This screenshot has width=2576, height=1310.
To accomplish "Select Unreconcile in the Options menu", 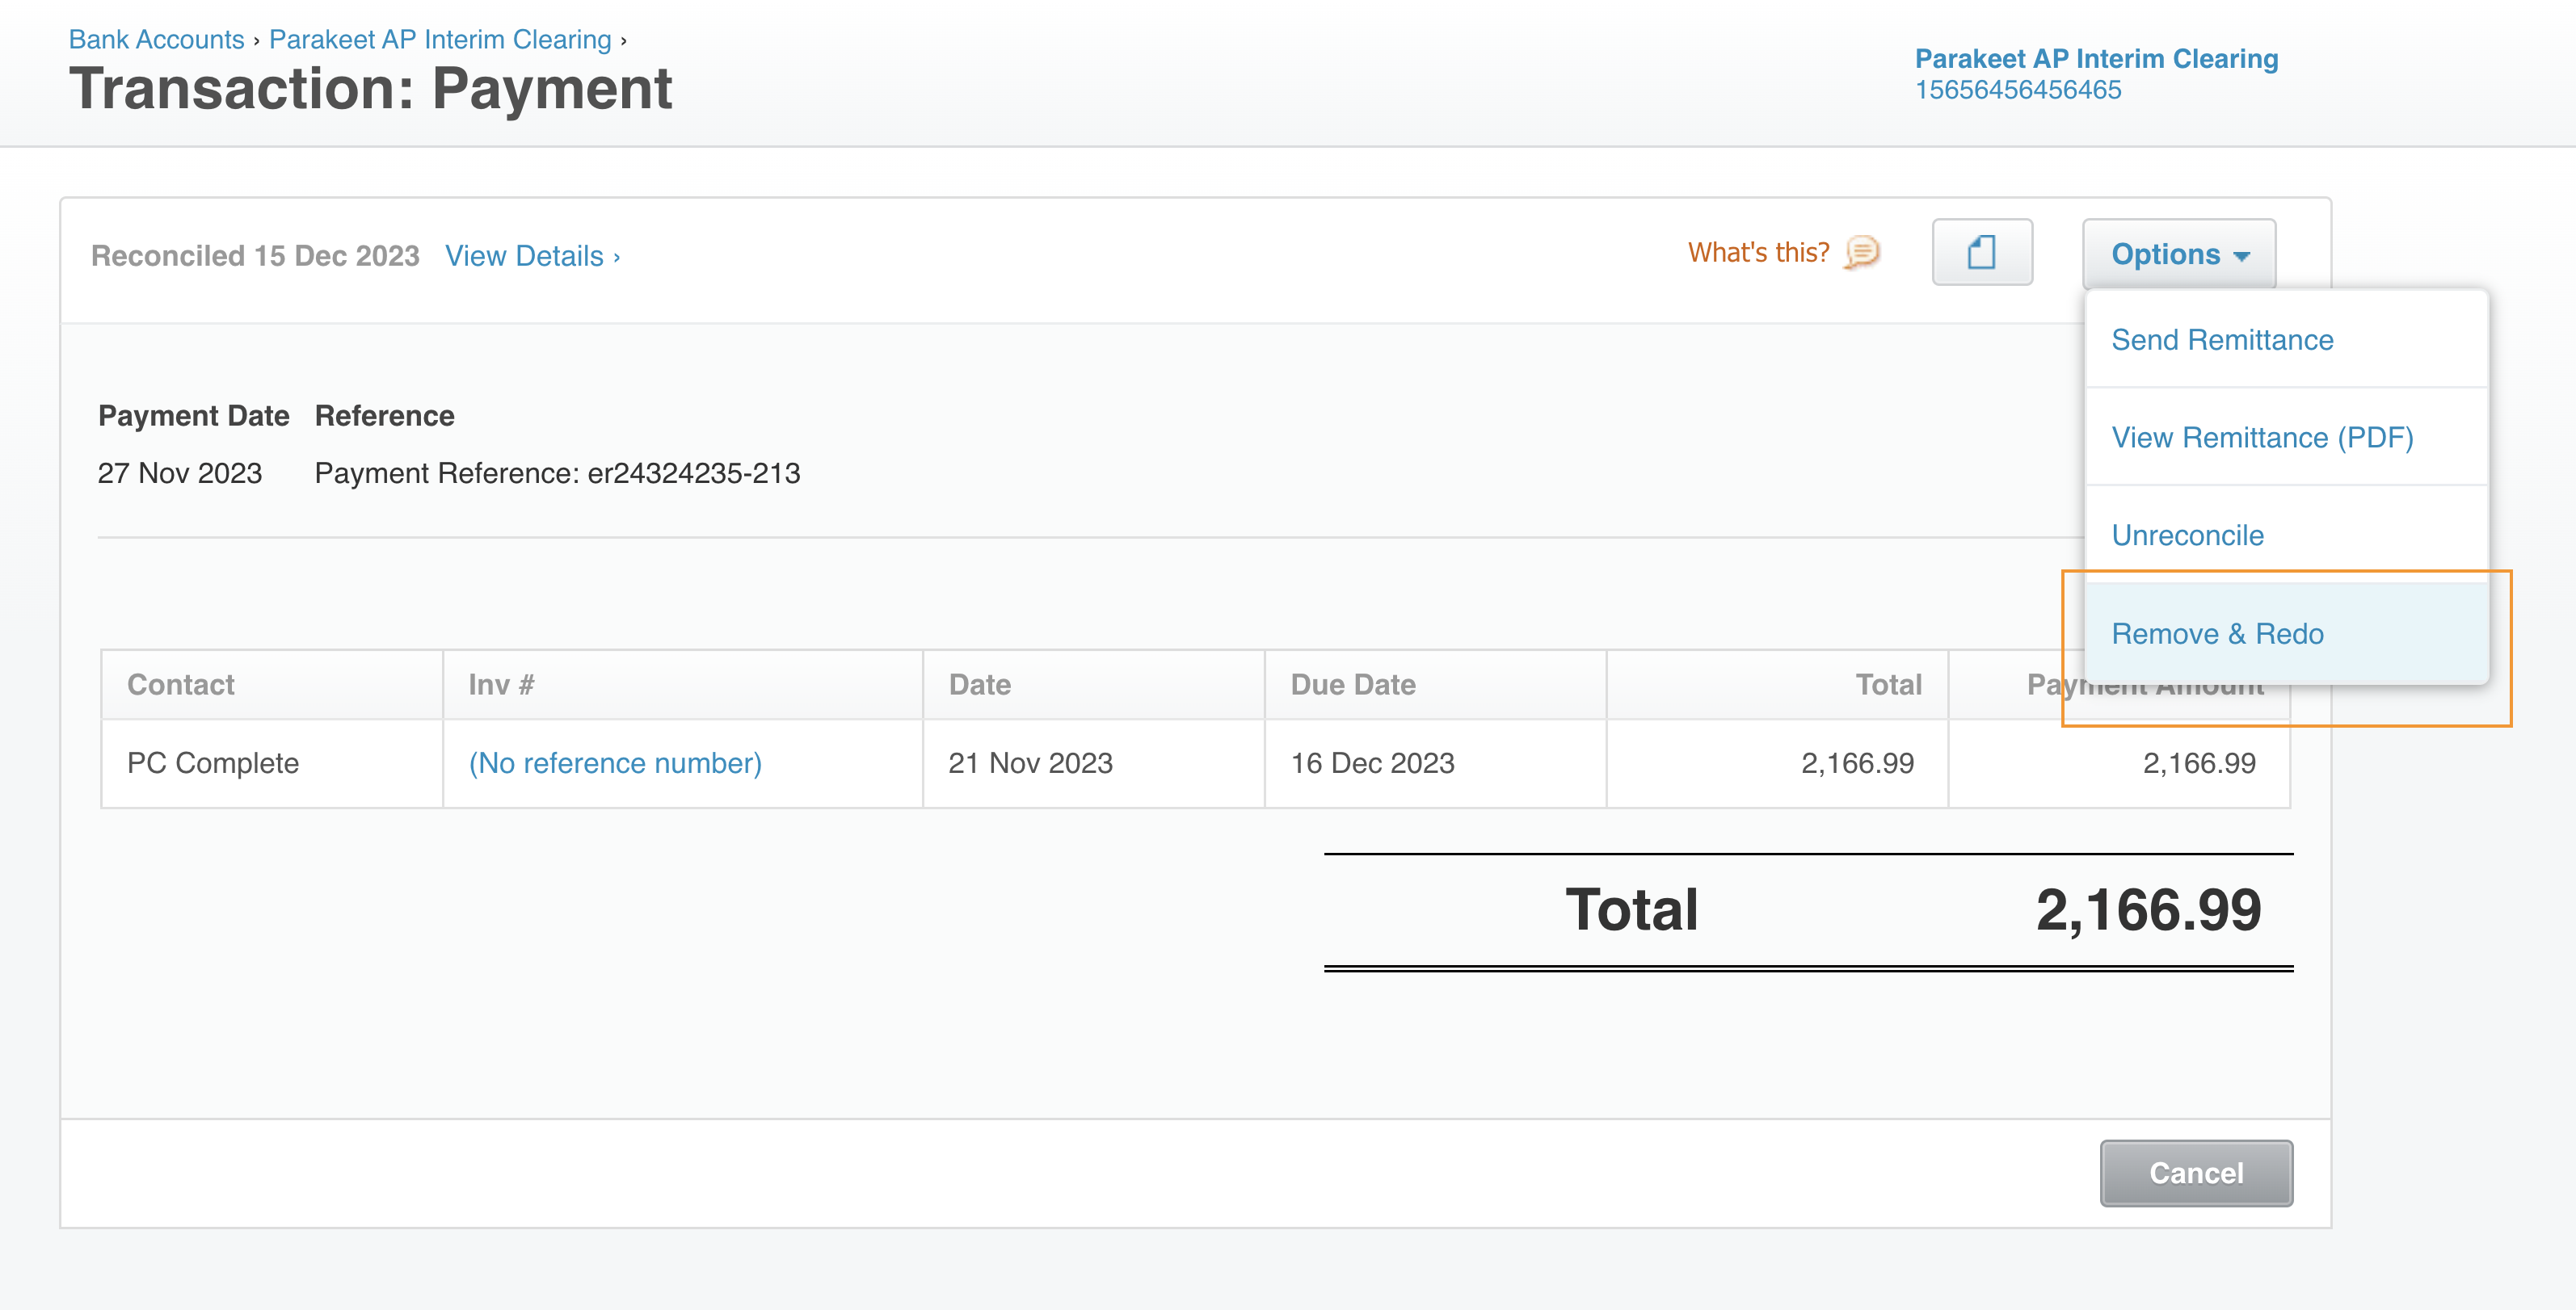I will 2186,535.
